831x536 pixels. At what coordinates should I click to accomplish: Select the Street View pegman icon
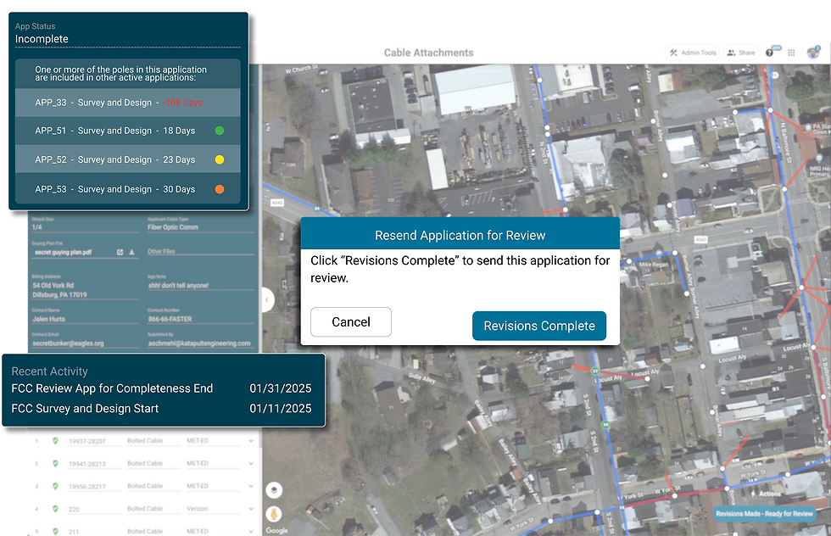pos(274,514)
